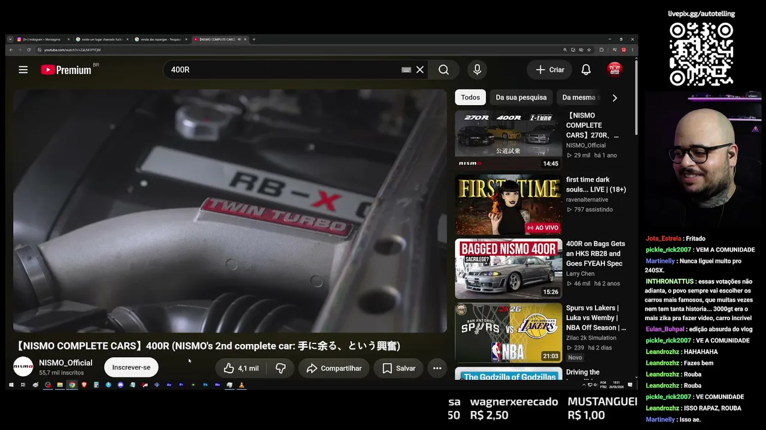Open the YouTube account avatar menu
Screen dimensions: 766x430
615,69
